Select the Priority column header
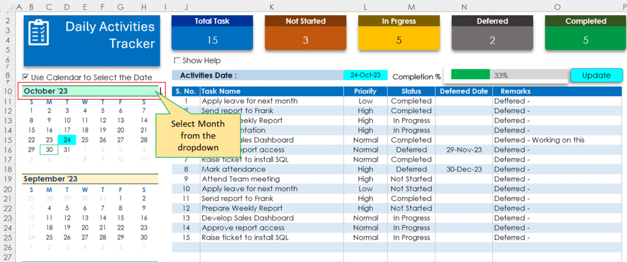Image resolution: width=627 pixels, height=262 pixels. tap(366, 92)
